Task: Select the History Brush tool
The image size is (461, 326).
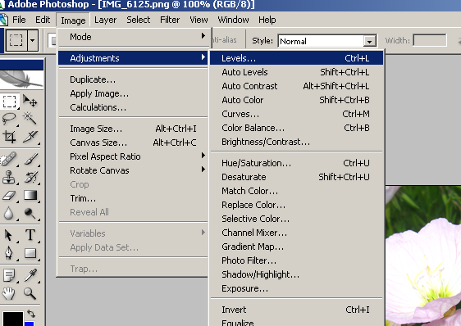Action: [x=30, y=178]
